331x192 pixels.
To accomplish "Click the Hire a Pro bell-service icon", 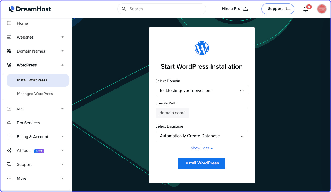I will pyautogui.click(x=245, y=9).
